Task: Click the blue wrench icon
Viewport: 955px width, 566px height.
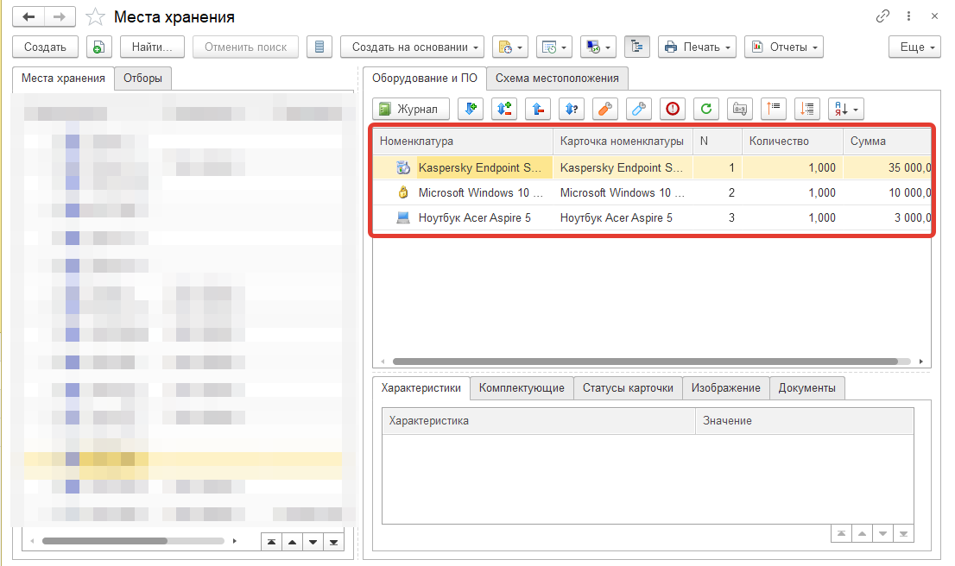Action: click(x=638, y=109)
